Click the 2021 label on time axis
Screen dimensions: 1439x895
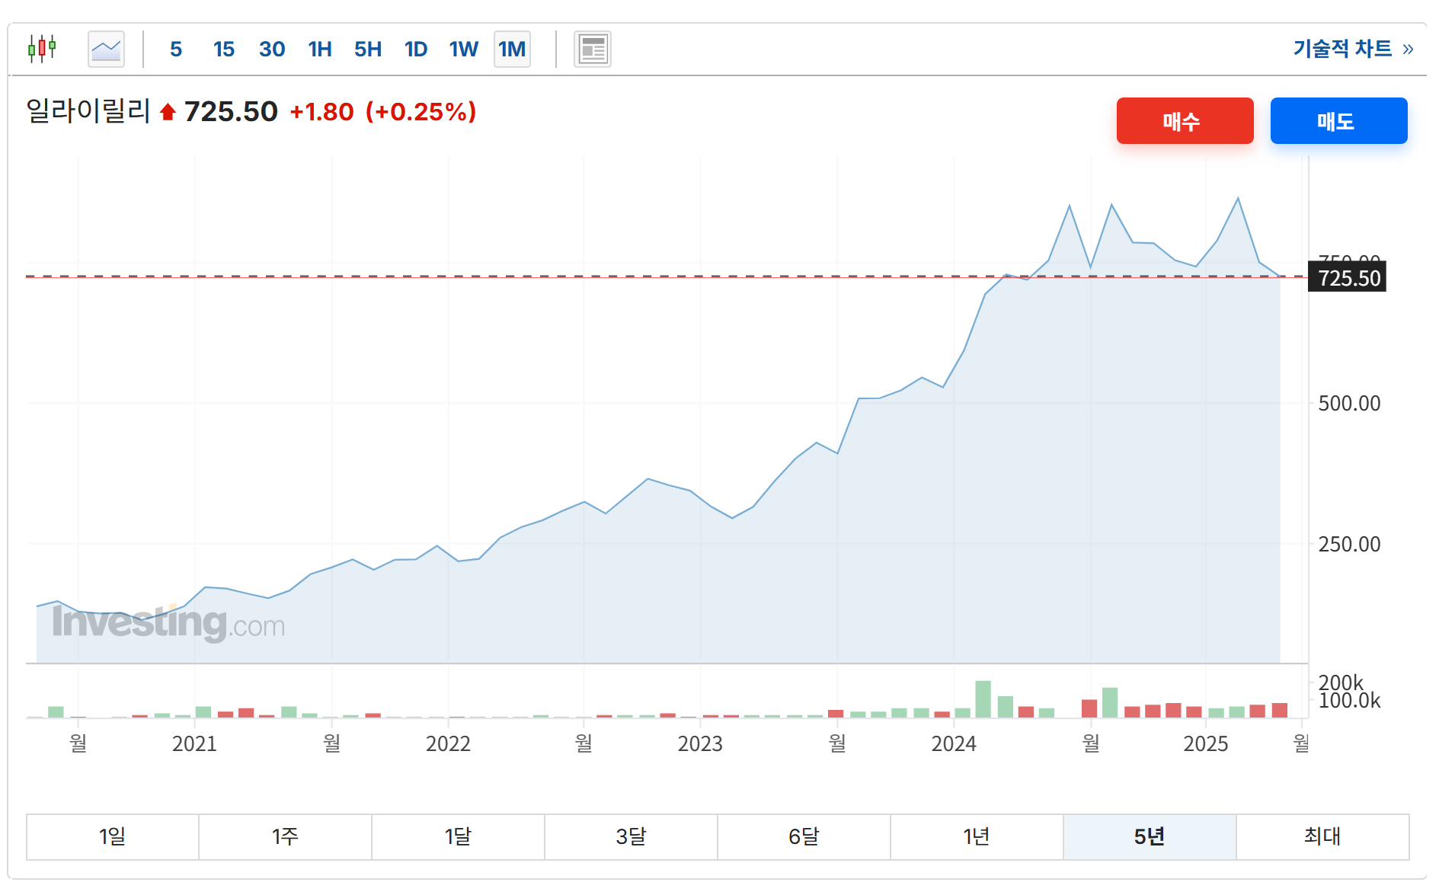point(194,743)
